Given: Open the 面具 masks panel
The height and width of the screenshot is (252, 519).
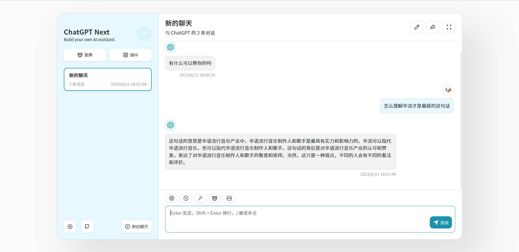Looking at the screenshot, I should [x=85, y=55].
